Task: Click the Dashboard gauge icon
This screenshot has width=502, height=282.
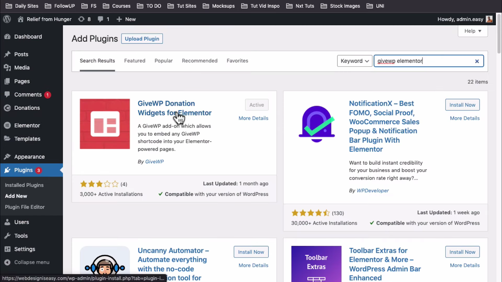Action: (8, 37)
